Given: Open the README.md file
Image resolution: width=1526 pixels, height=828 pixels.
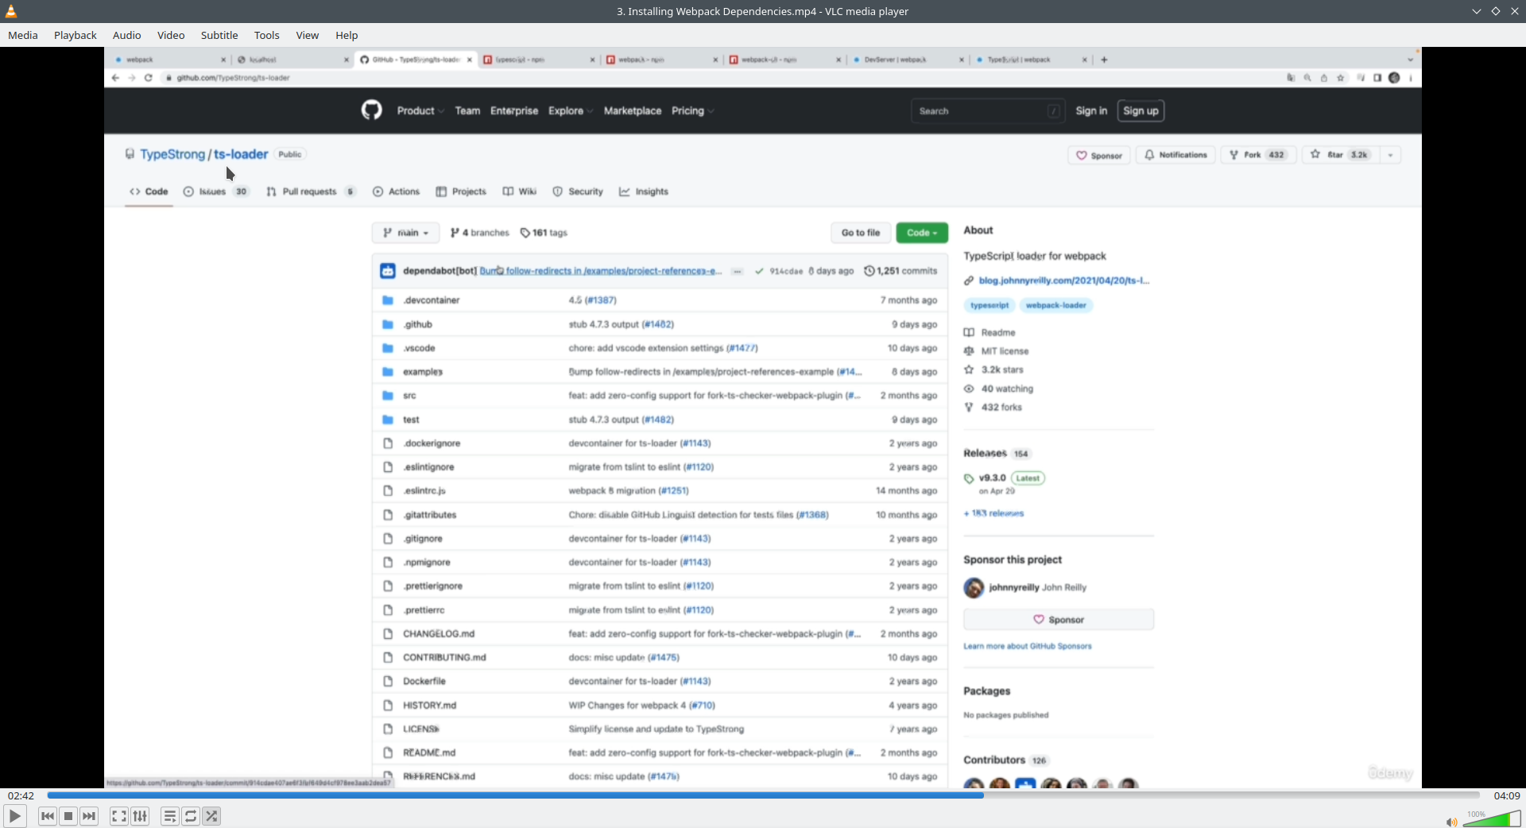Looking at the screenshot, I should 429,753.
